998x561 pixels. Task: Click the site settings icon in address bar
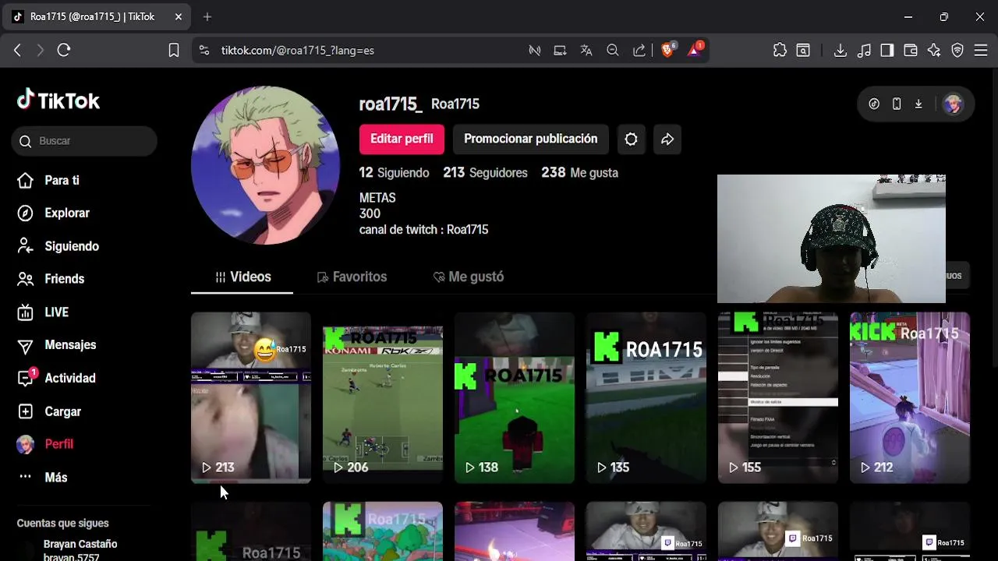[x=204, y=50]
